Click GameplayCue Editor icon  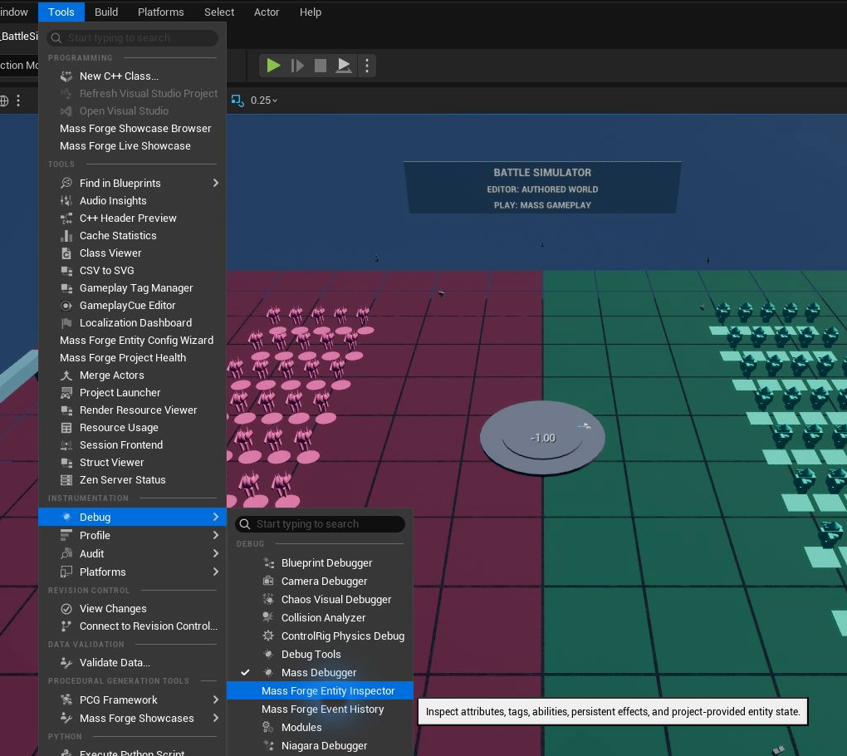click(66, 306)
